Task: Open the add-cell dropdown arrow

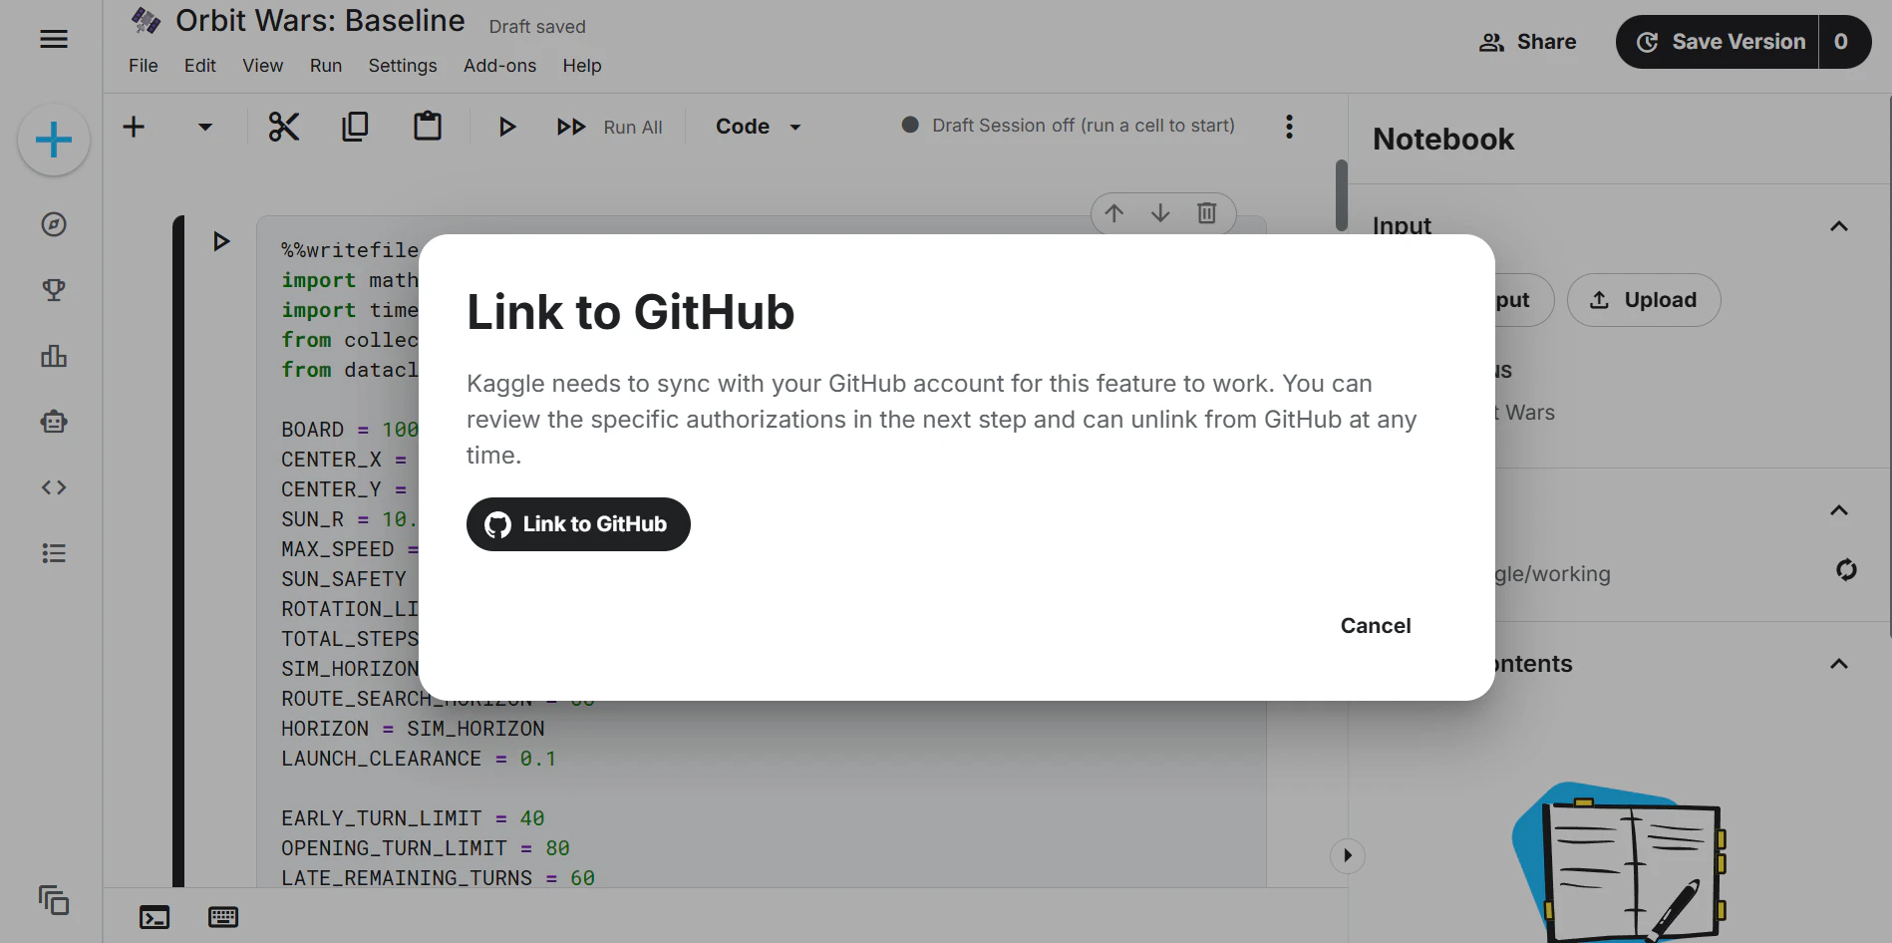Action: 205,127
